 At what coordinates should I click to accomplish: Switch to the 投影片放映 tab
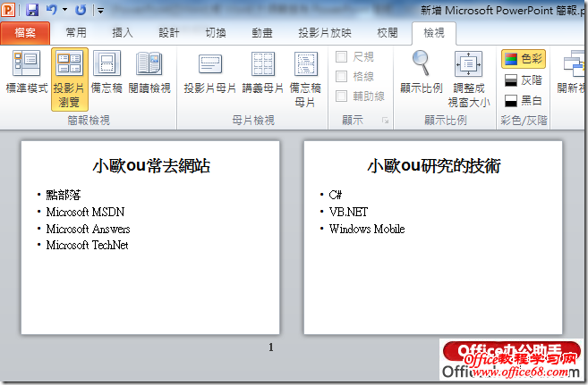click(325, 33)
